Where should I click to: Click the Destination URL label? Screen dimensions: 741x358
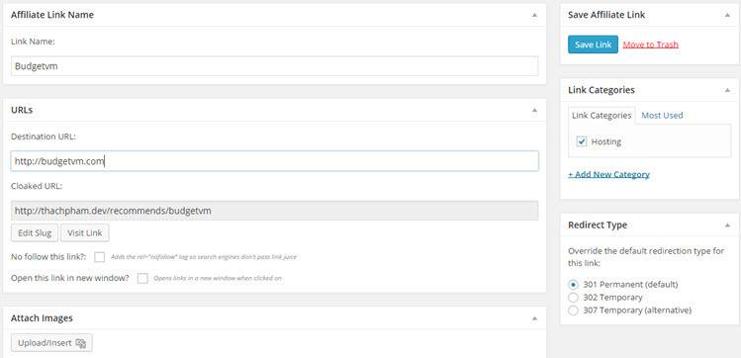44,136
